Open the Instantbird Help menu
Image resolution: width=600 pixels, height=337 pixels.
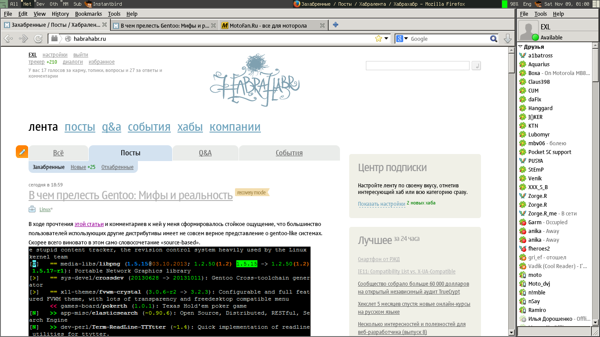pyautogui.click(x=558, y=14)
